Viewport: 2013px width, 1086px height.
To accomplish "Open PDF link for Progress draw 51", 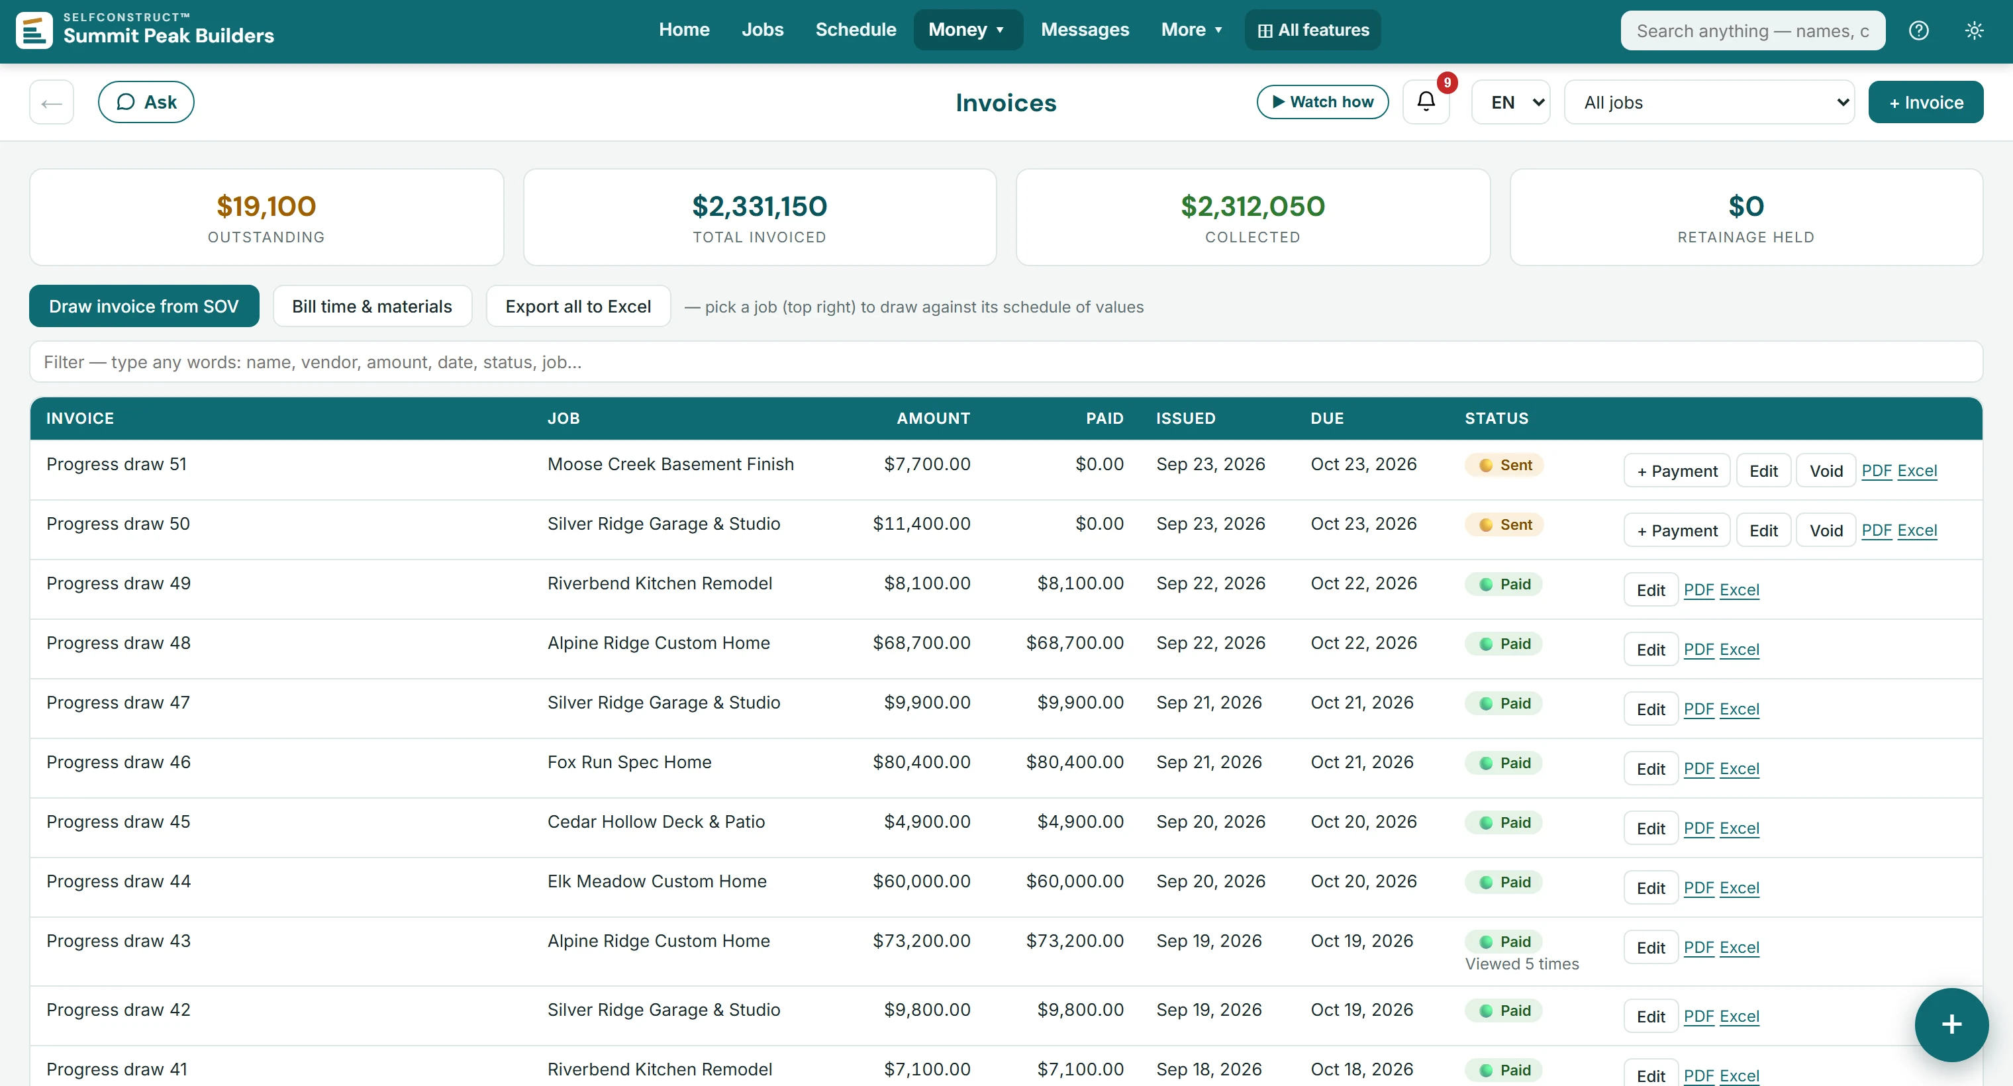I will coord(1876,470).
